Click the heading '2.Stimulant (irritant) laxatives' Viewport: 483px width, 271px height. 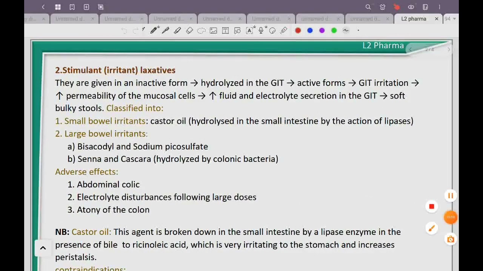click(x=115, y=70)
